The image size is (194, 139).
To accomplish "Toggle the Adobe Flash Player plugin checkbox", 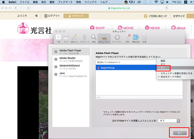I will pyautogui.click(x=56, y=52).
